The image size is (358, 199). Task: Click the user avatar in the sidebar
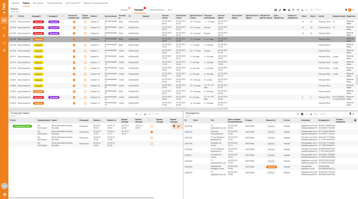4,186
